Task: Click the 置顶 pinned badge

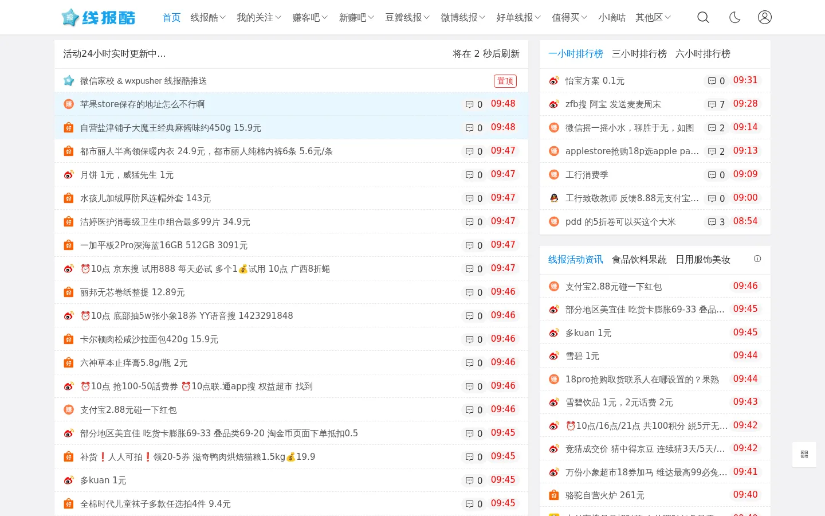Action: [505, 81]
